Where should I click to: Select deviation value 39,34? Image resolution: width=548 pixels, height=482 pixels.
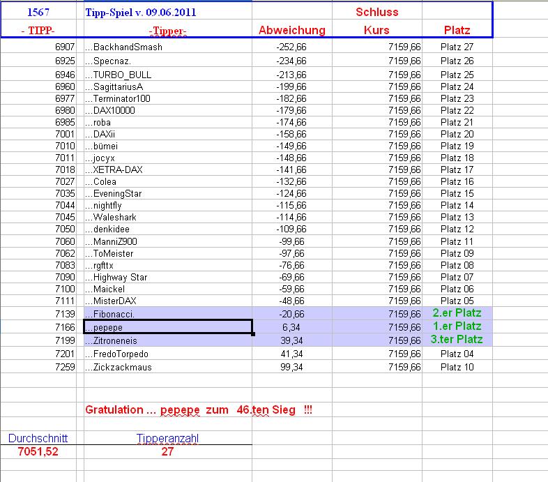[x=292, y=340]
